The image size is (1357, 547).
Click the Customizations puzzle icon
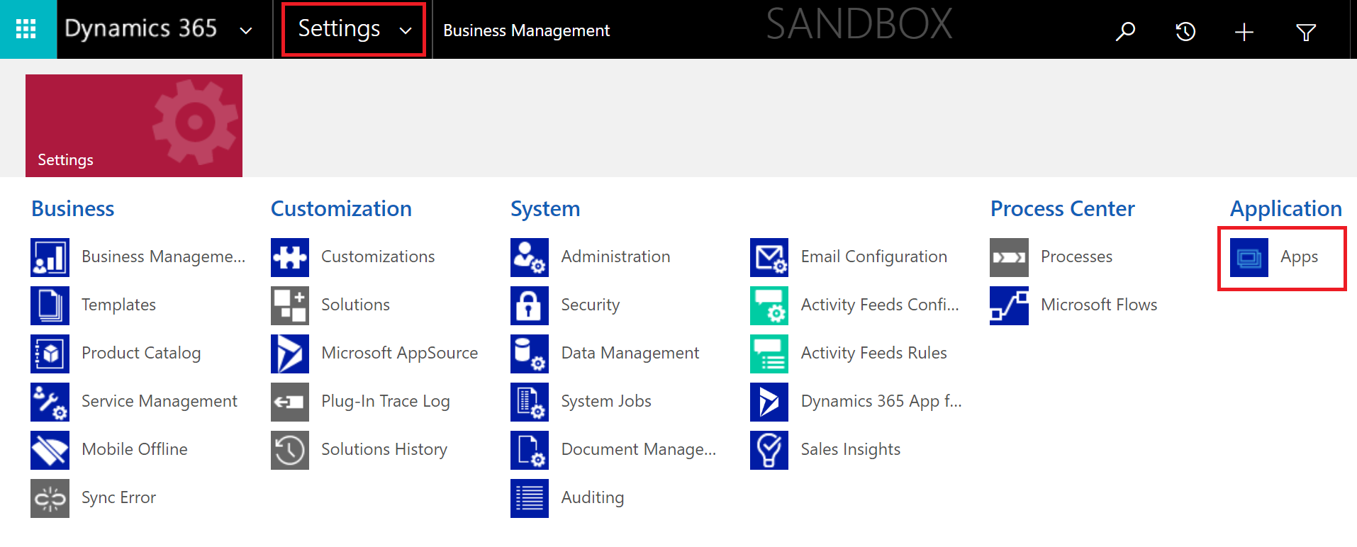click(290, 257)
